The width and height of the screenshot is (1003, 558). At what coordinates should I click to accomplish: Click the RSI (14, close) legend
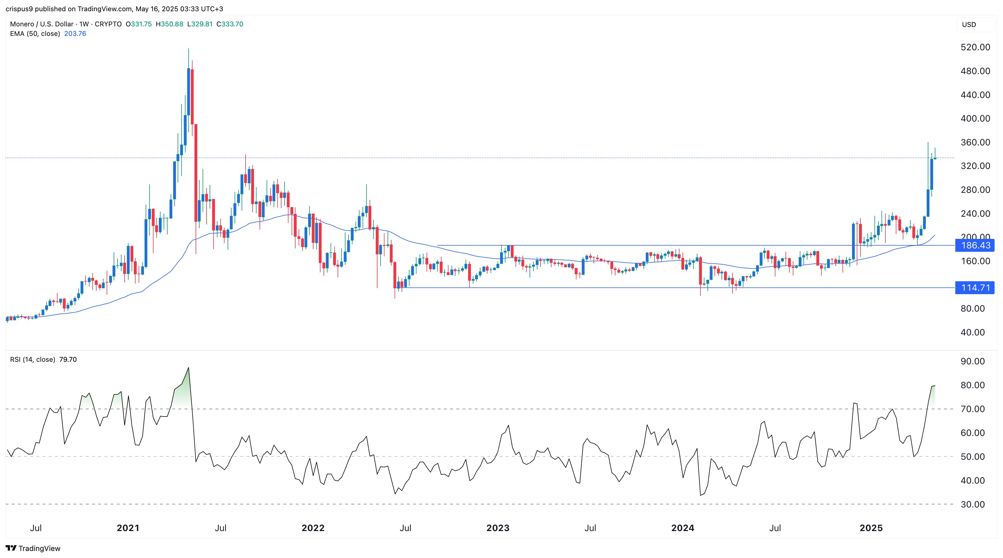click(33, 359)
